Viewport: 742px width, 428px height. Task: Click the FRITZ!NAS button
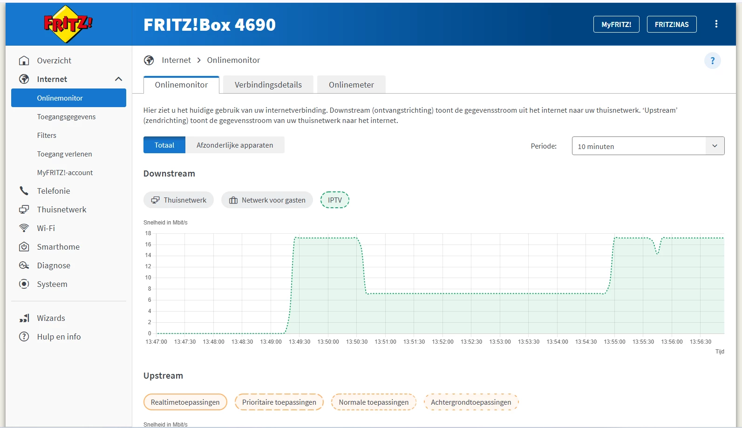tap(672, 24)
